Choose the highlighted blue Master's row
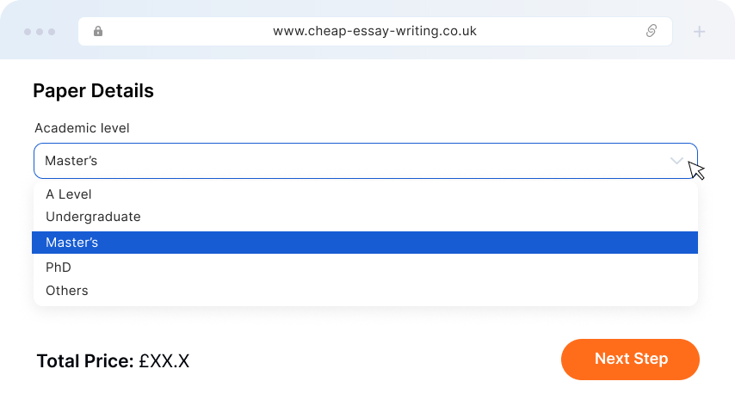 365,243
